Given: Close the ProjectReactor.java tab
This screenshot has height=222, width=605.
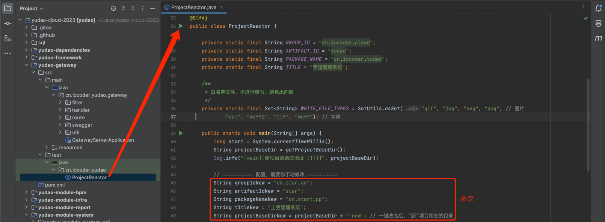Looking at the screenshot, I should click(222, 7).
